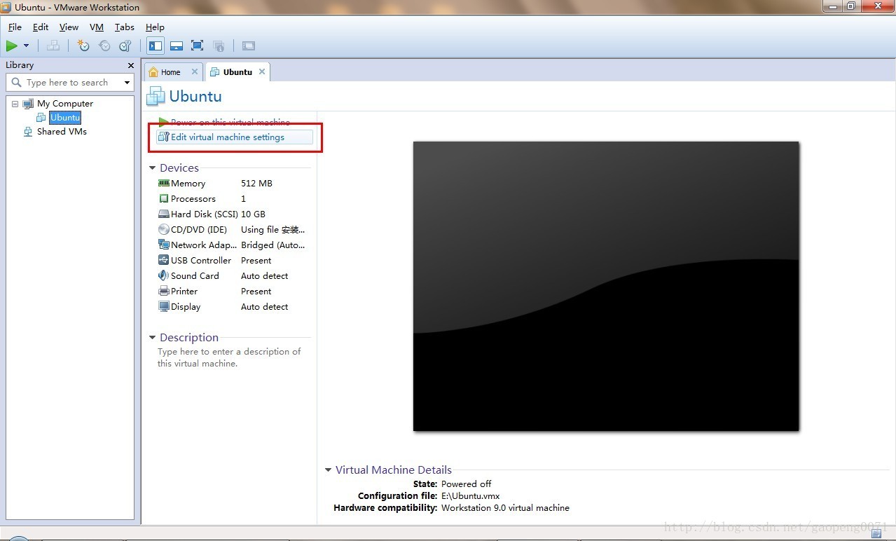
Task: Click the Shared VMs icon
Action: coord(28,132)
